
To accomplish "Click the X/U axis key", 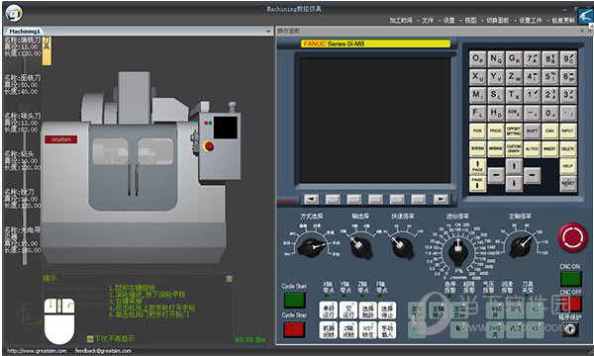I will pyautogui.click(x=477, y=77).
